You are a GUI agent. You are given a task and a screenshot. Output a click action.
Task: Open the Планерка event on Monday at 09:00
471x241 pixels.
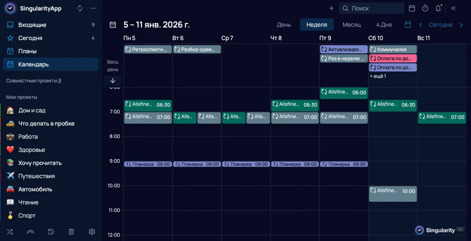pyautogui.click(x=148, y=164)
